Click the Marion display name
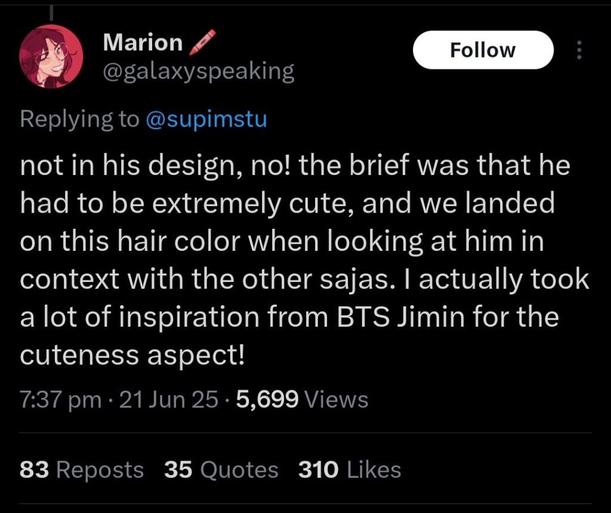The width and height of the screenshot is (611, 513). point(143,42)
